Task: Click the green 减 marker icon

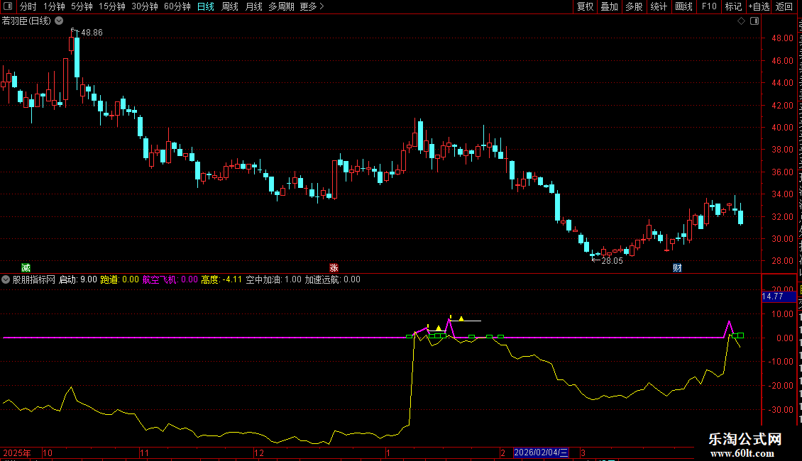Action: 26,268
